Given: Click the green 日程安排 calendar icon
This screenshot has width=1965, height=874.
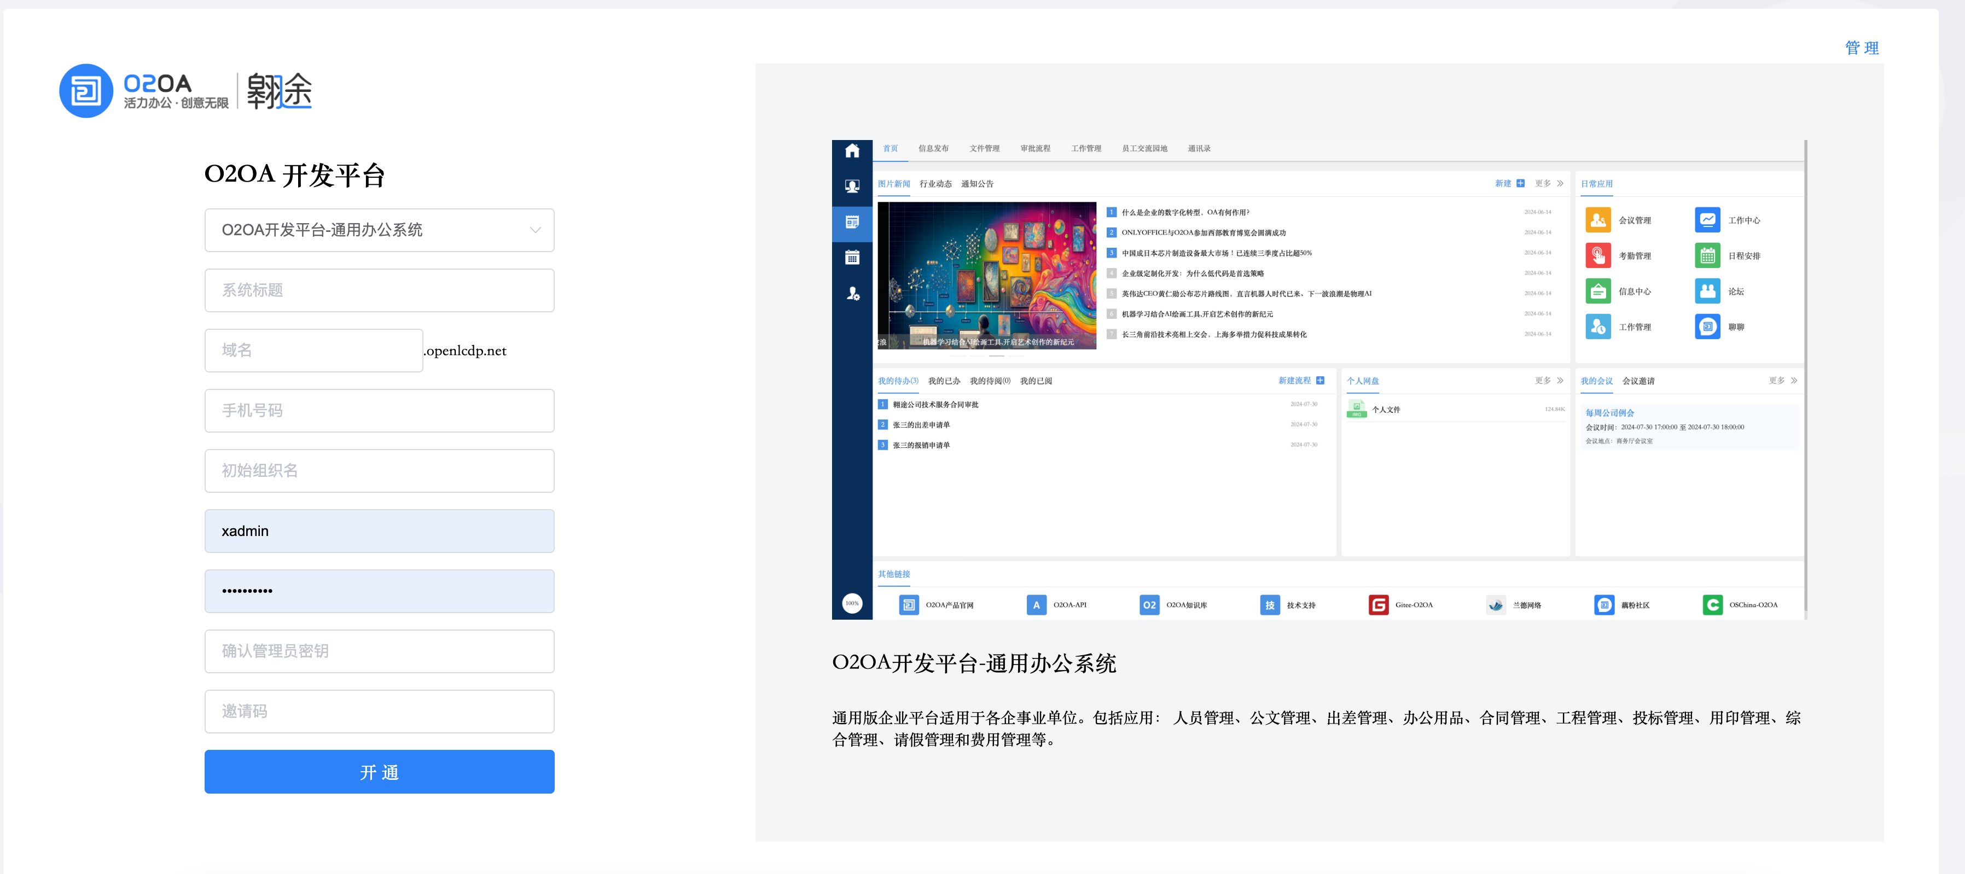Looking at the screenshot, I should pos(1707,255).
